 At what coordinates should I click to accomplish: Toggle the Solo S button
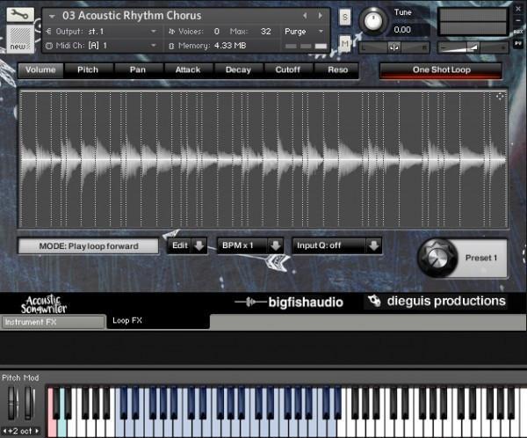[344, 17]
